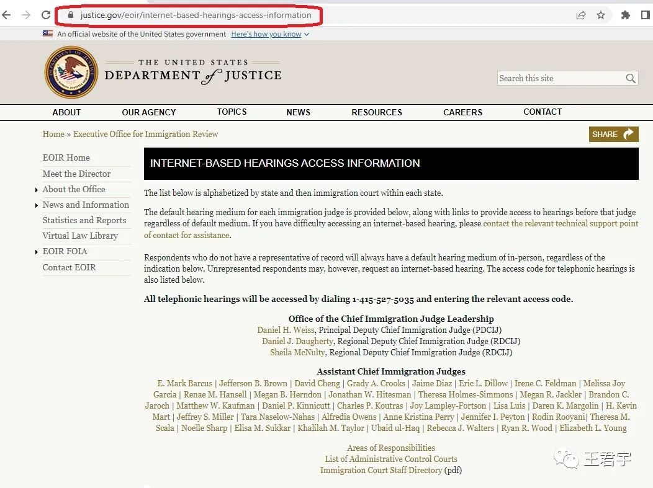653x488 pixels.
Task: Open Irene C. Feldman judge link
Action: 546,384
